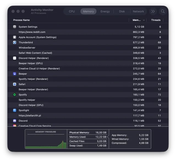Select the WindowServer process row
This screenshot has width=176, height=161.
click(x=88, y=48)
